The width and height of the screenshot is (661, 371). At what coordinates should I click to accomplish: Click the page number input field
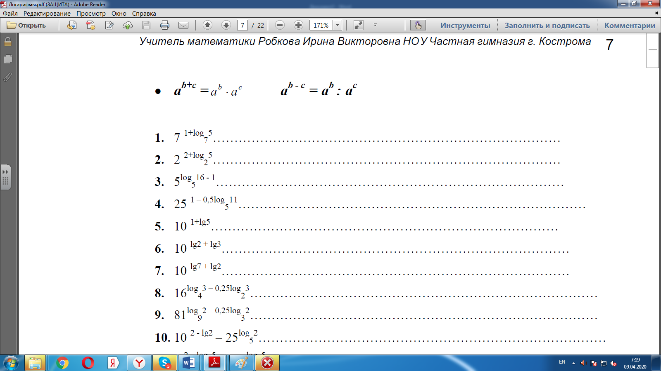243,25
